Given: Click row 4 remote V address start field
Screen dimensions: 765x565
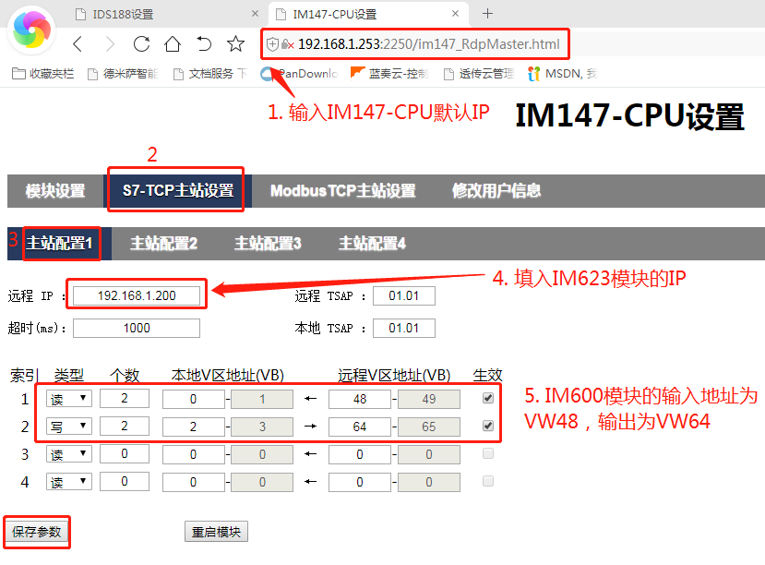Looking at the screenshot, I should click(x=360, y=483).
